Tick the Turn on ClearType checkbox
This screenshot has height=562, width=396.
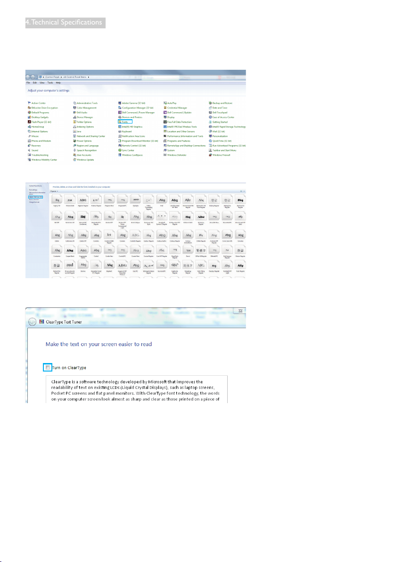(48, 367)
